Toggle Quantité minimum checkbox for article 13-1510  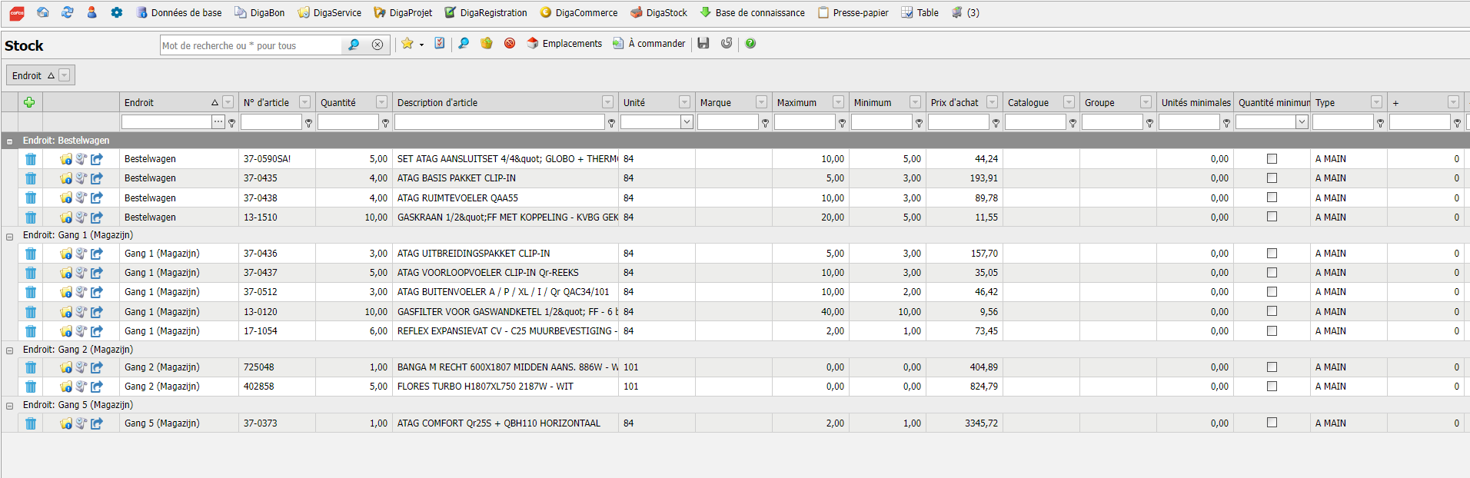1272,217
